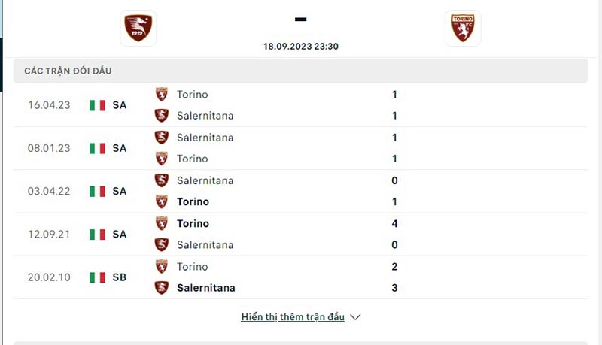Select the 'CÁC TRẬN ĐỐI ĐẦU' section header
The width and height of the screenshot is (602, 345).
click(x=68, y=71)
